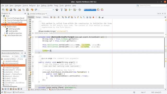The height and width of the screenshot is (94, 167).
Task: Toggle Sort by Source filter in Navigator
Action: tap(21, 89)
